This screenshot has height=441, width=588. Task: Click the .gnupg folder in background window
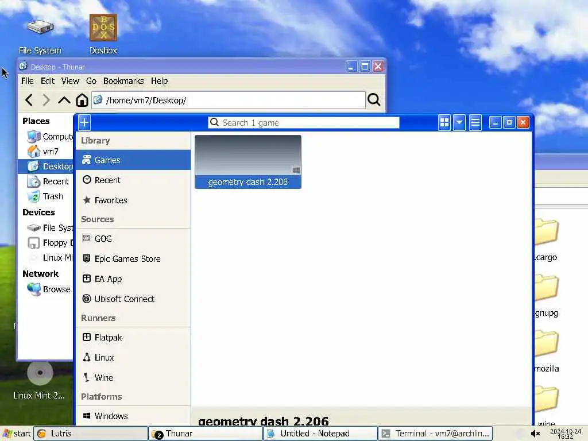coord(546,296)
